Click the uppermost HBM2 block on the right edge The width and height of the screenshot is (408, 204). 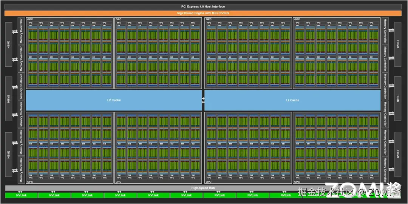click(397, 44)
